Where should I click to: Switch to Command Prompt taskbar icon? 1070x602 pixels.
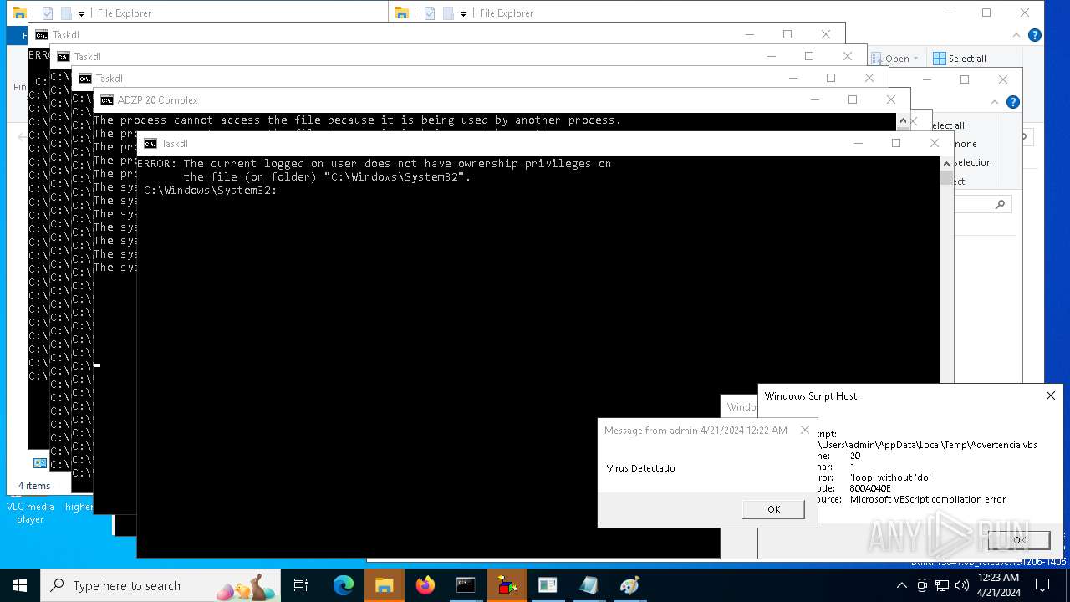[x=466, y=585]
